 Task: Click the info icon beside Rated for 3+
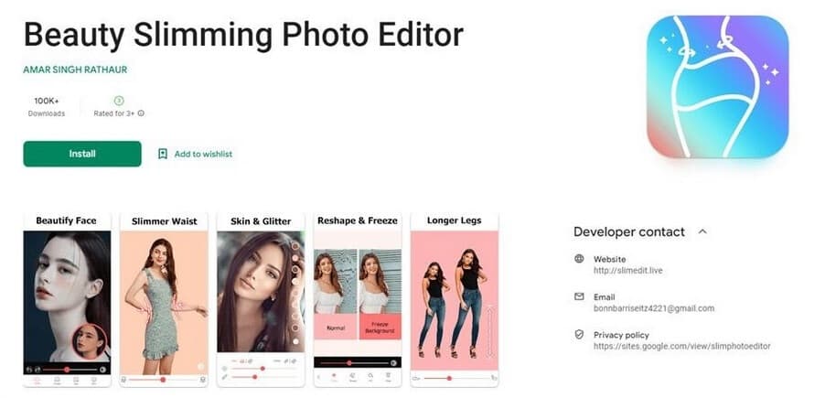point(141,113)
